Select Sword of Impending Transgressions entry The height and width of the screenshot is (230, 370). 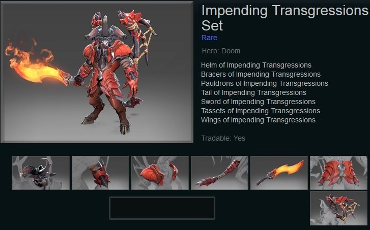coord(258,102)
